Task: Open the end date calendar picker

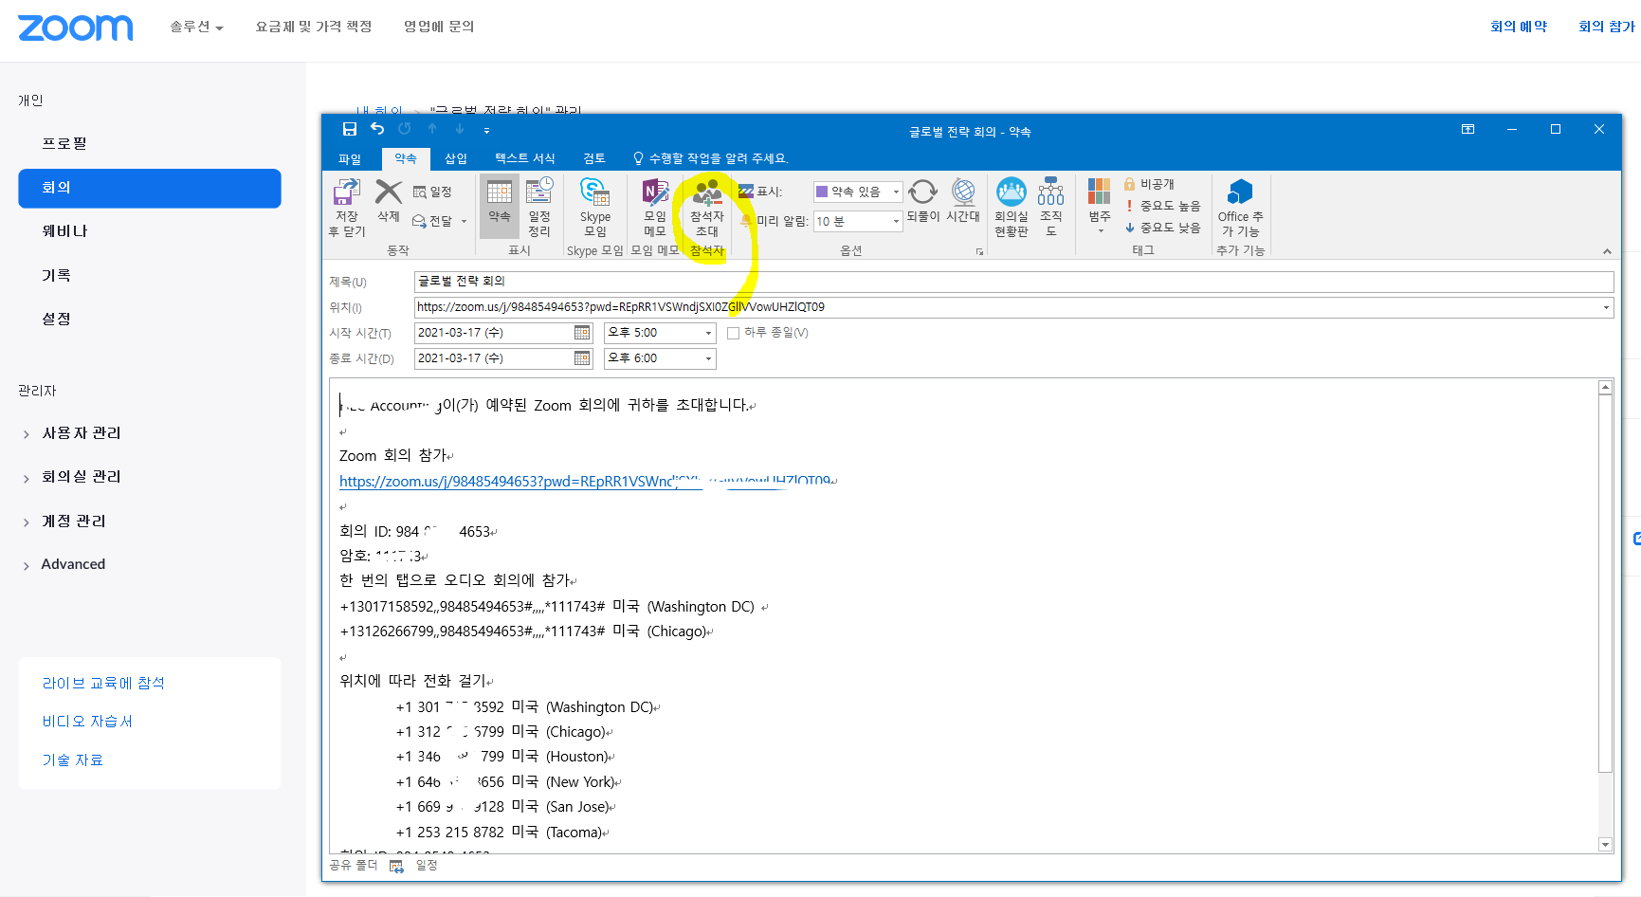Action: 582,358
